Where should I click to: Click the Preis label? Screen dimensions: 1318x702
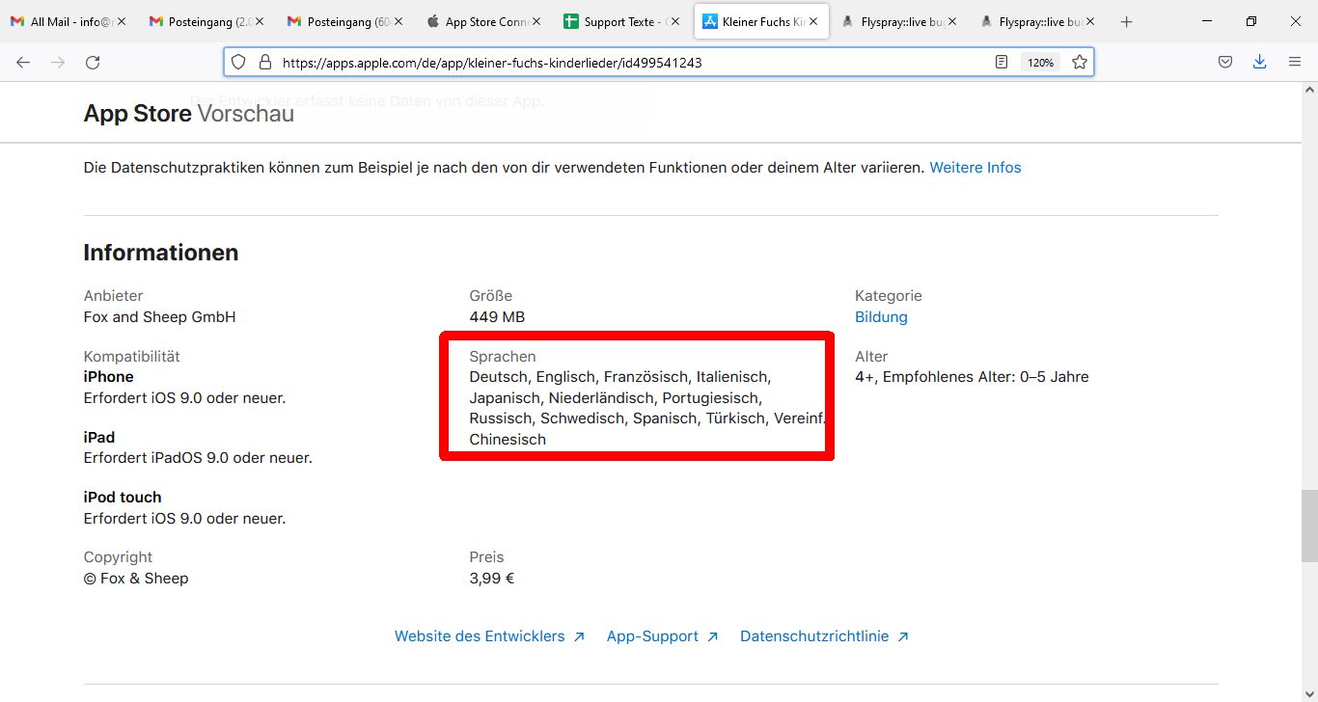[487, 557]
